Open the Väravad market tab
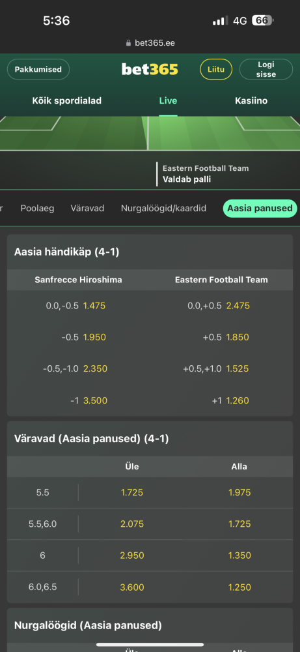This screenshot has height=652, width=300. (87, 209)
